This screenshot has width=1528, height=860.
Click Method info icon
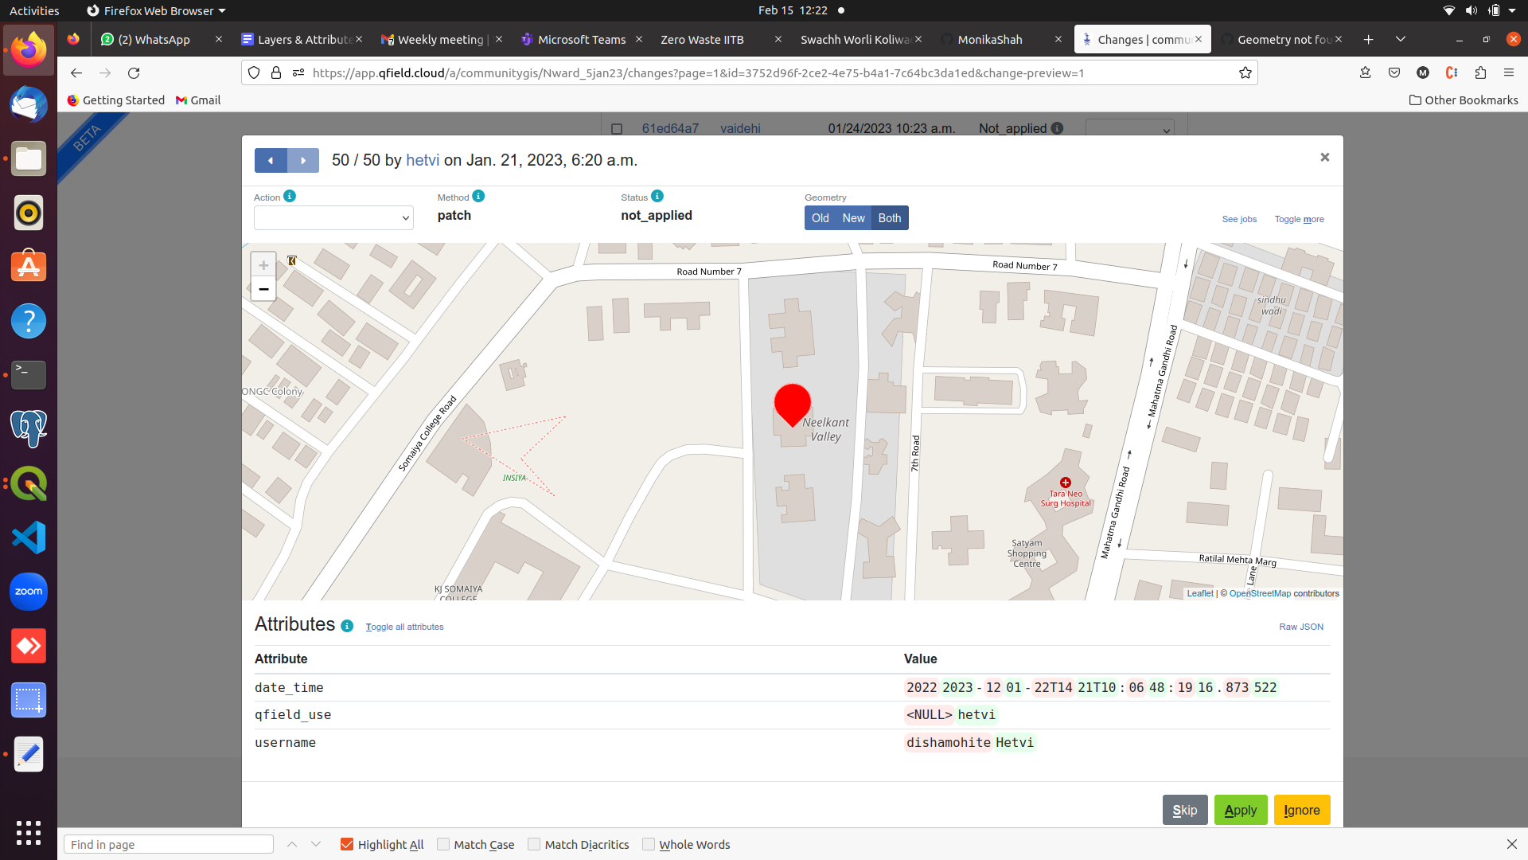[x=478, y=196]
